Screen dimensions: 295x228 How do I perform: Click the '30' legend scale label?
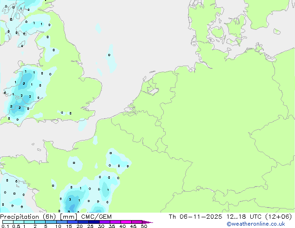pos(101,226)
